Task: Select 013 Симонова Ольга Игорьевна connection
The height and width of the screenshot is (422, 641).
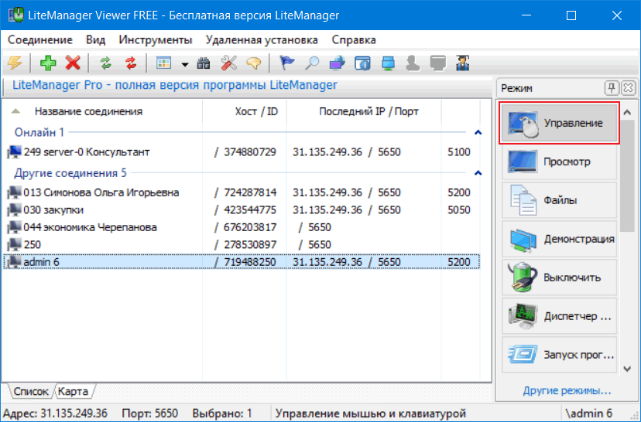Action: tap(242, 192)
